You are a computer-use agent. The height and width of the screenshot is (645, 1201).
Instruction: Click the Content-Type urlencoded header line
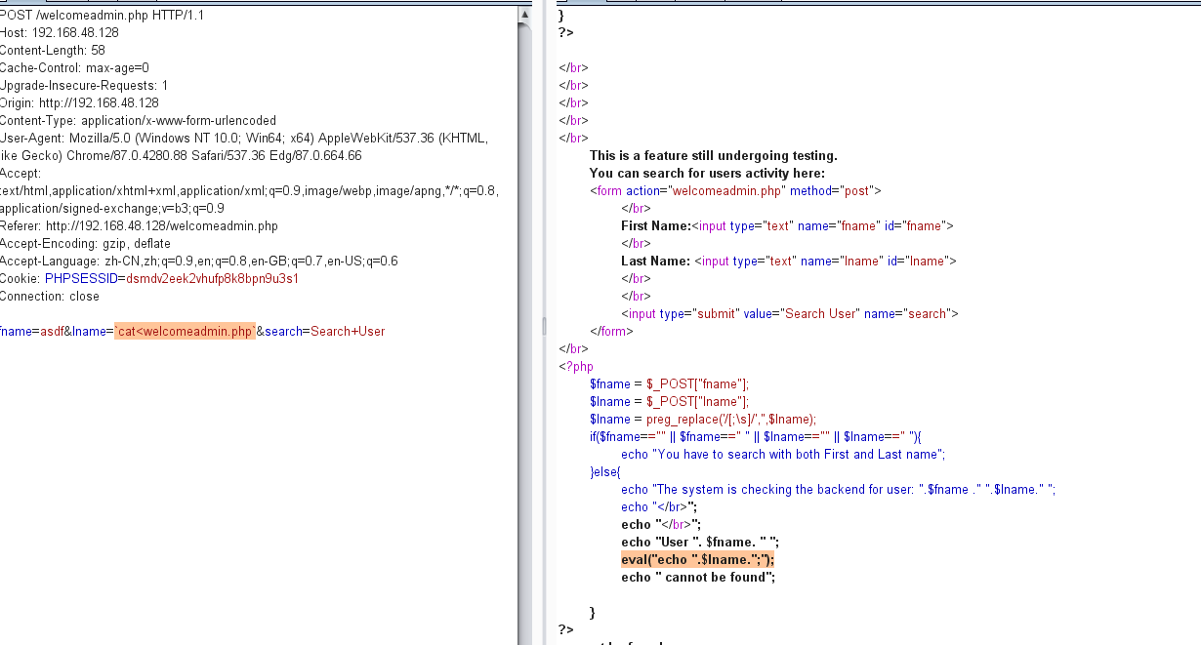point(138,120)
